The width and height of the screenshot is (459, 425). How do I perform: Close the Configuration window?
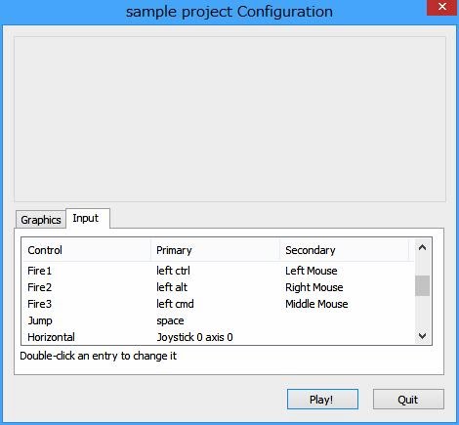pyautogui.click(x=441, y=7)
